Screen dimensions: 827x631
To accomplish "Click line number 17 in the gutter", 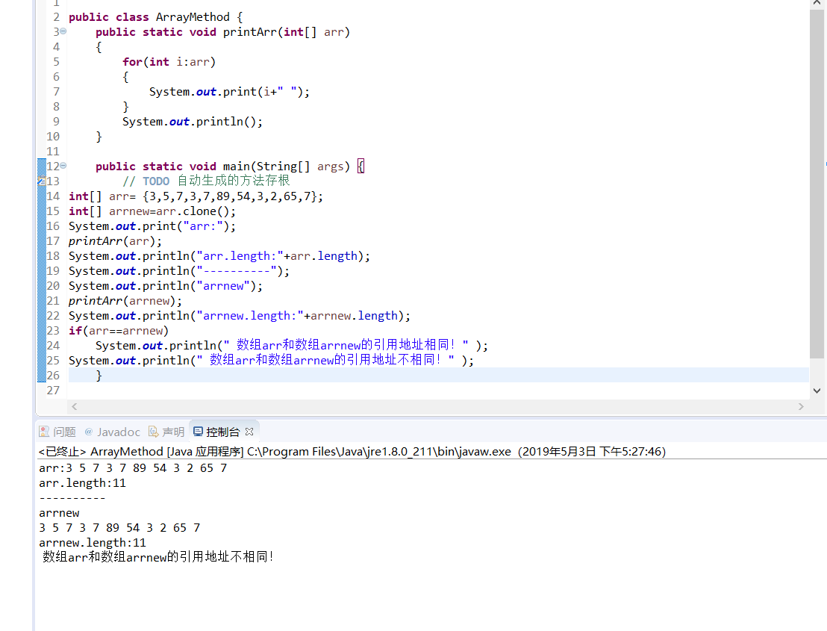I will 52,240.
